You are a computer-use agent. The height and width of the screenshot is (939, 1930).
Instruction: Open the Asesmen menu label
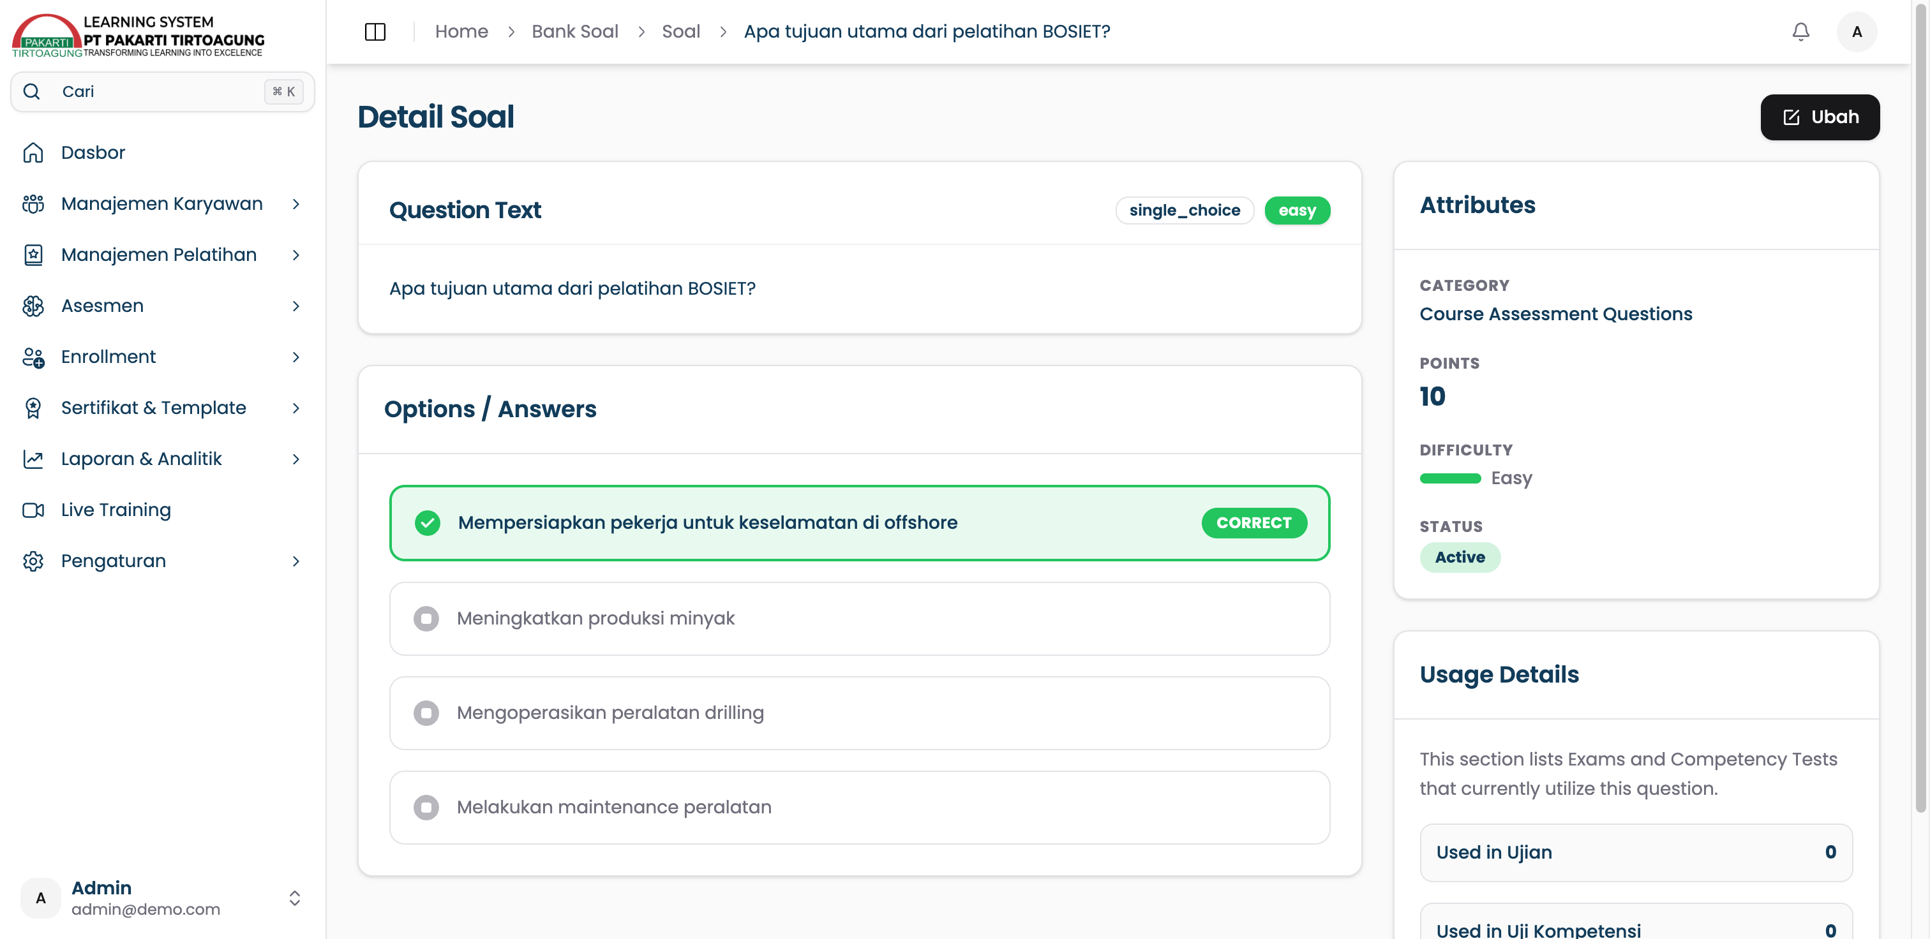pos(103,306)
